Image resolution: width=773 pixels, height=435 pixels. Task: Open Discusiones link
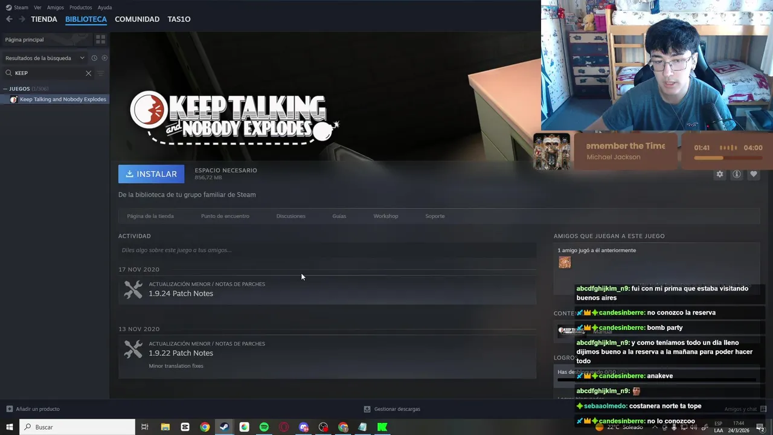290,216
